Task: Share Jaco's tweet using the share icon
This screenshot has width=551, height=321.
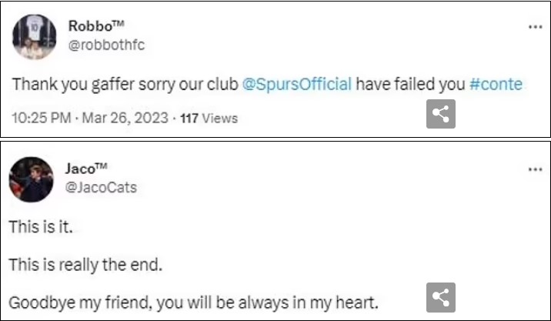Action: (x=441, y=297)
